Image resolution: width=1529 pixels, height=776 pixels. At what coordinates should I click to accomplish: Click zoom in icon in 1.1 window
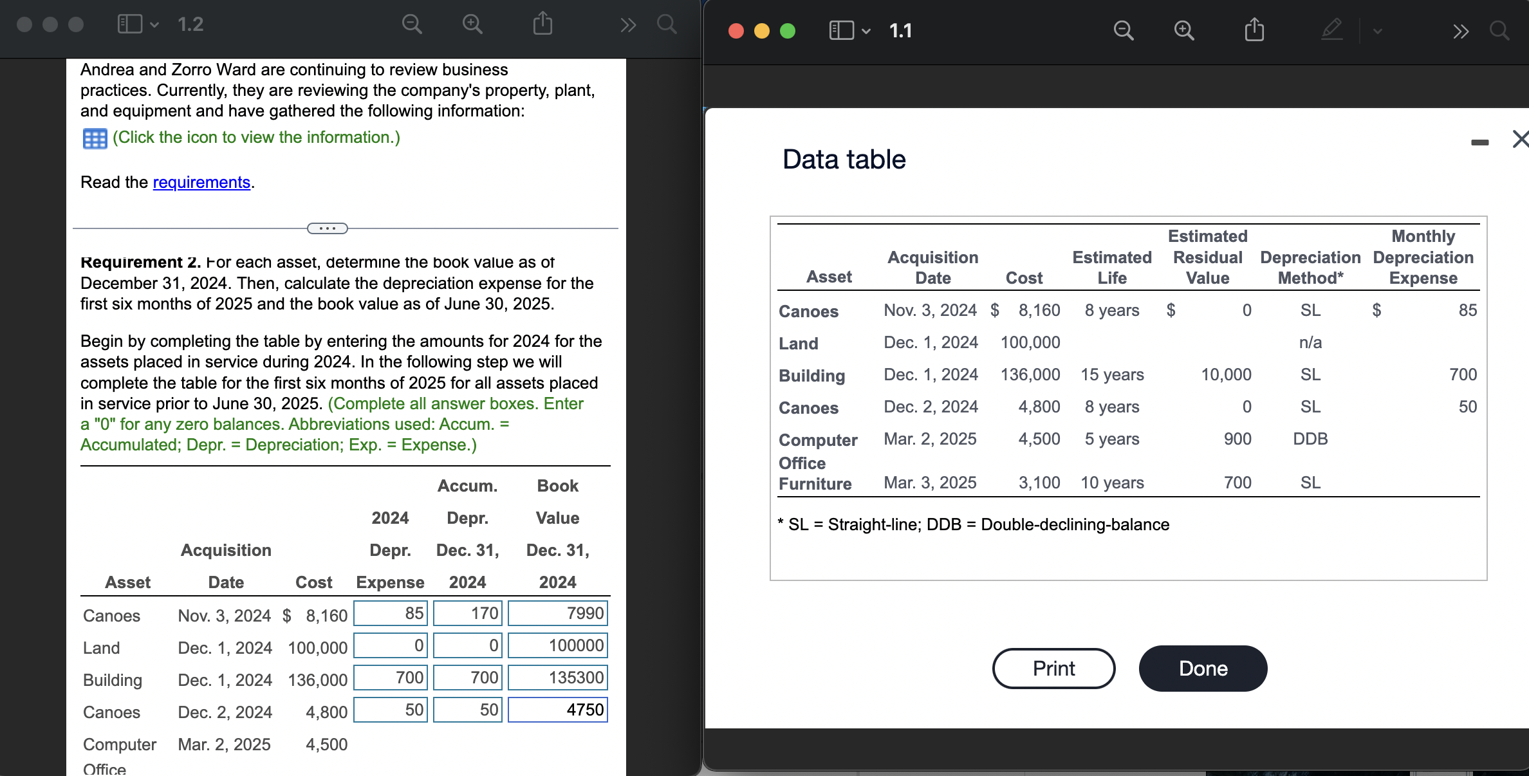[x=1183, y=30]
